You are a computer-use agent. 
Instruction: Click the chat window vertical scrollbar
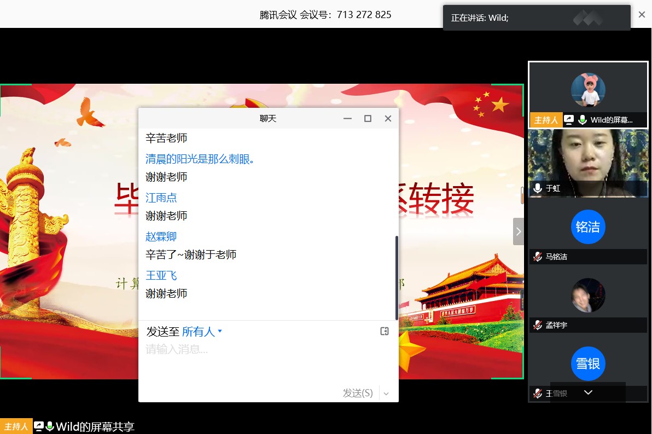point(396,277)
